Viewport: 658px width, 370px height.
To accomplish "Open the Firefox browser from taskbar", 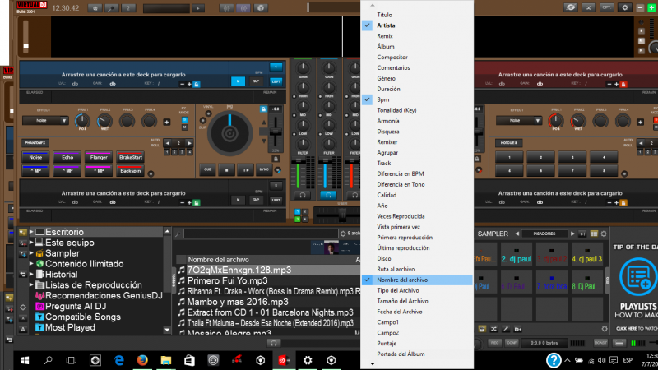I will 142,360.
